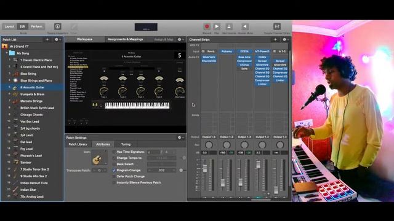Image resolution: width=394 pixels, height=221 pixels.
Task: Click the 6 Acoustic Guitar patch icon
Action: tap(15, 87)
